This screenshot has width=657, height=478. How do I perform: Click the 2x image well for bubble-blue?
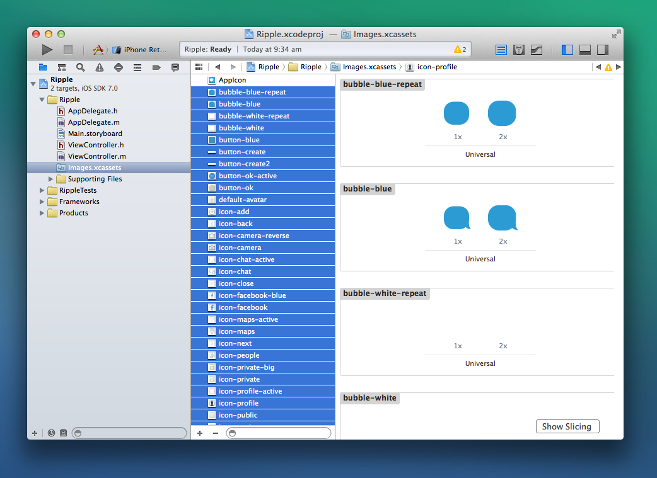click(x=502, y=217)
